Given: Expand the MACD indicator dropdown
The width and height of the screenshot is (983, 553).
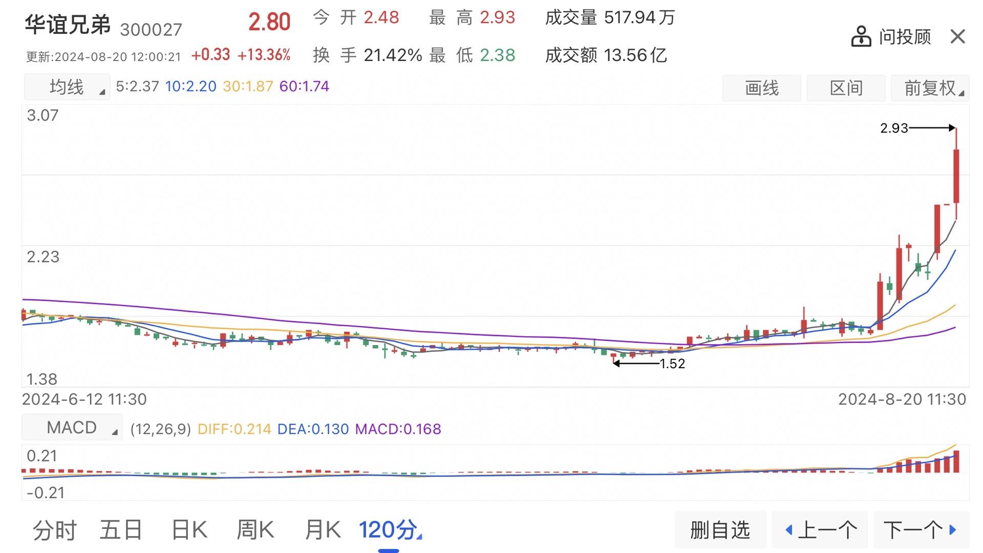Looking at the screenshot, I should click(x=72, y=427).
